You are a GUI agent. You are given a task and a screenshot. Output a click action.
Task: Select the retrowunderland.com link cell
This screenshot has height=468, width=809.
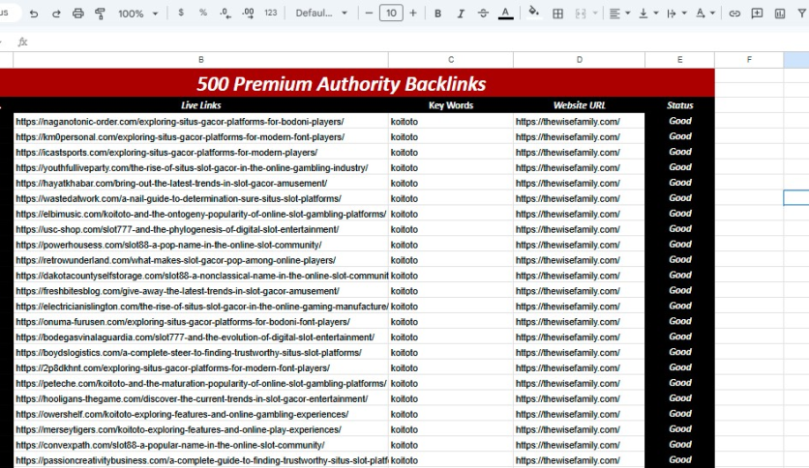pyautogui.click(x=200, y=260)
